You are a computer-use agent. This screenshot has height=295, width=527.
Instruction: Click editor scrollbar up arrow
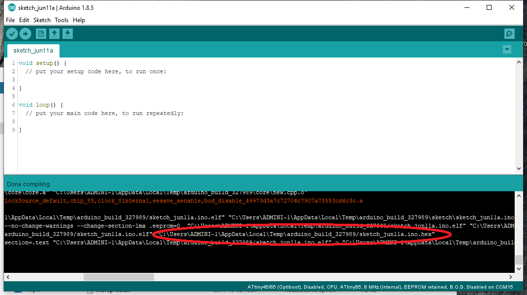pos(519,62)
